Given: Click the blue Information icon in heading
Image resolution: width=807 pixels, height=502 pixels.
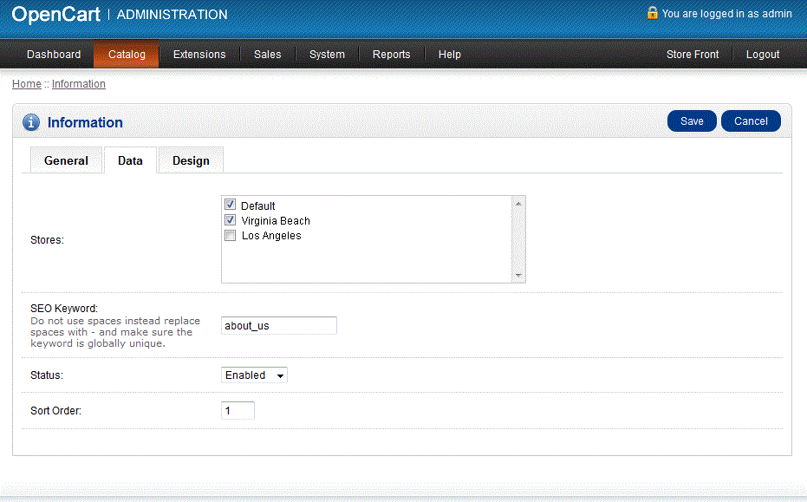Looking at the screenshot, I should [x=31, y=122].
